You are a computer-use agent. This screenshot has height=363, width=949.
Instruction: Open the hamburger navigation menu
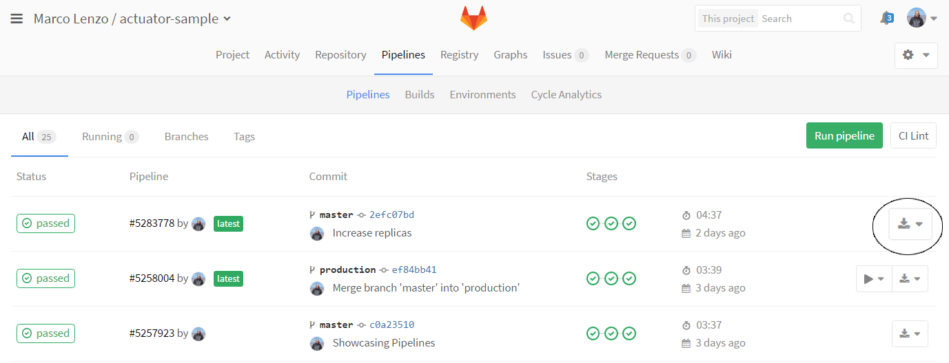(17, 19)
